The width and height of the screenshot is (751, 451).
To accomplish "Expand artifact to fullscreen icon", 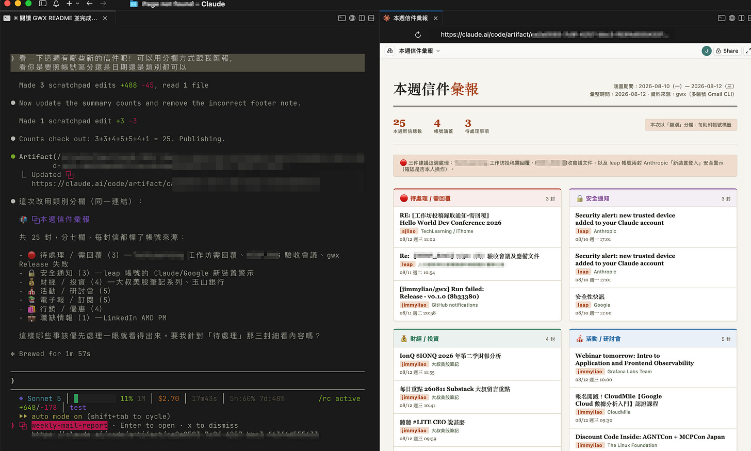I will (747, 51).
